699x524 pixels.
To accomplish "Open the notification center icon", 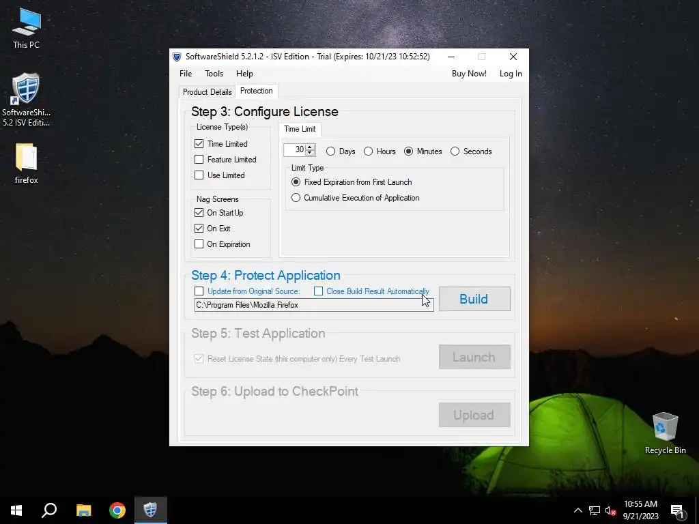I will click(x=677, y=511).
